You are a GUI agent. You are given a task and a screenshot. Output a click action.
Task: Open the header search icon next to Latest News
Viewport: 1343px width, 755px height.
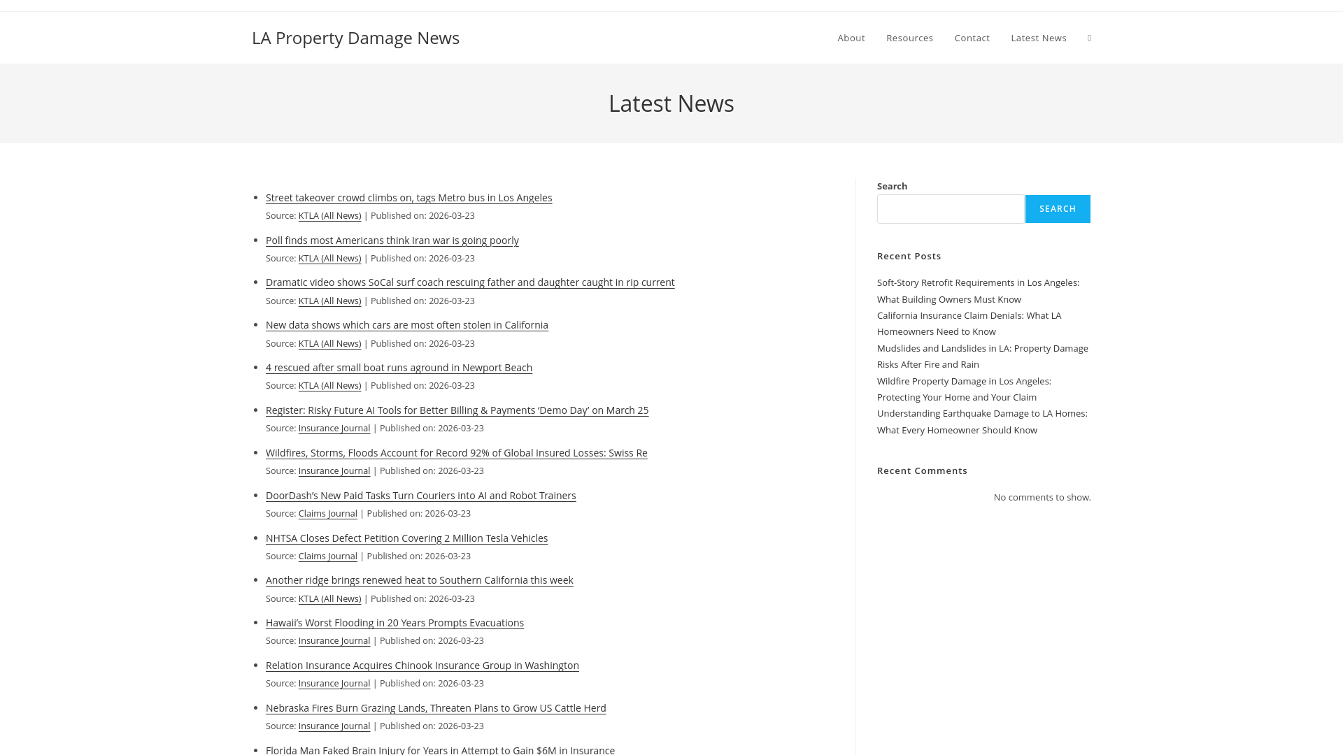(x=1089, y=38)
